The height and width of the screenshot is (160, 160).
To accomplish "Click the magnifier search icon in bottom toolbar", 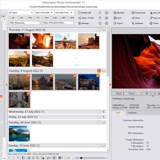I will 37,158.
